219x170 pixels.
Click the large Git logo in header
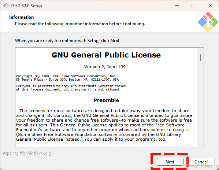coord(208,22)
